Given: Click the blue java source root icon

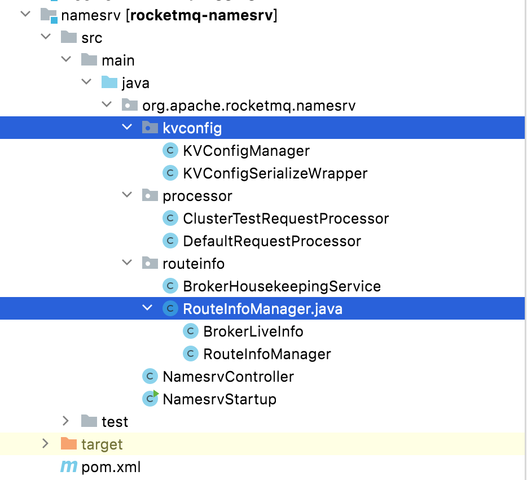Looking at the screenshot, I should point(109,82).
